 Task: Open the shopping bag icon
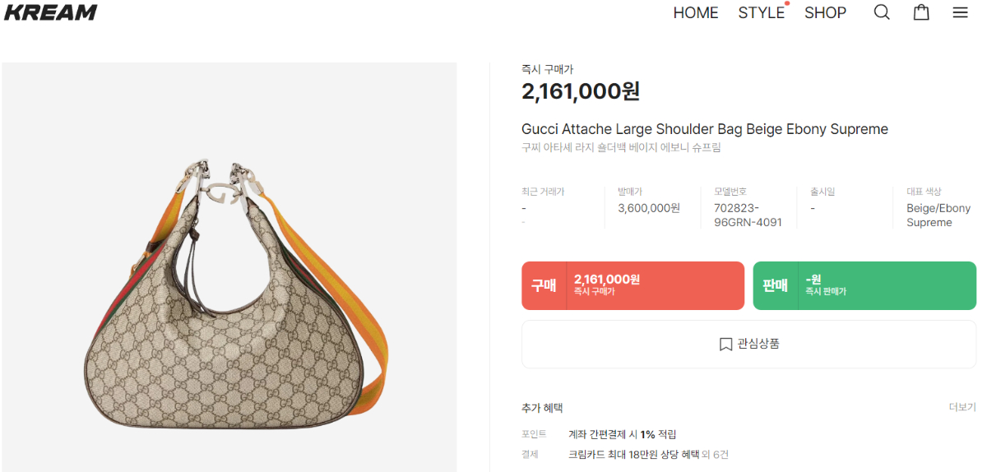pos(921,12)
